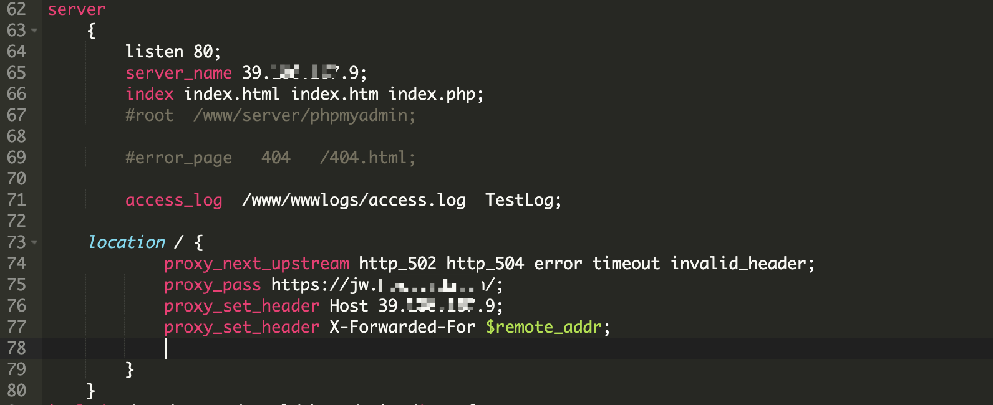Collapse the location block fold arrow at line 73
The width and height of the screenshot is (993, 405).
click(x=34, y=242)
